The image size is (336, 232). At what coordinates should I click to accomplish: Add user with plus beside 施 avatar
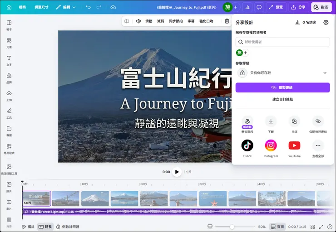click(x=246, y=53)
